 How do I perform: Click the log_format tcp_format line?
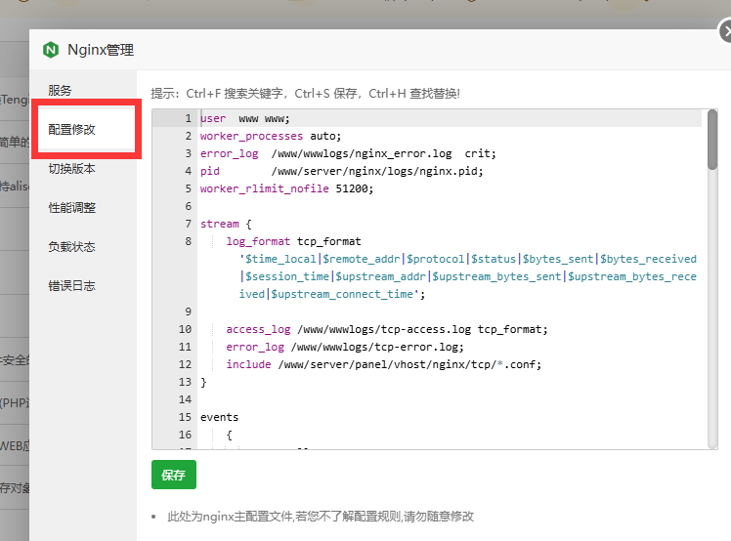pyautogui.click(x=293, y=241)
